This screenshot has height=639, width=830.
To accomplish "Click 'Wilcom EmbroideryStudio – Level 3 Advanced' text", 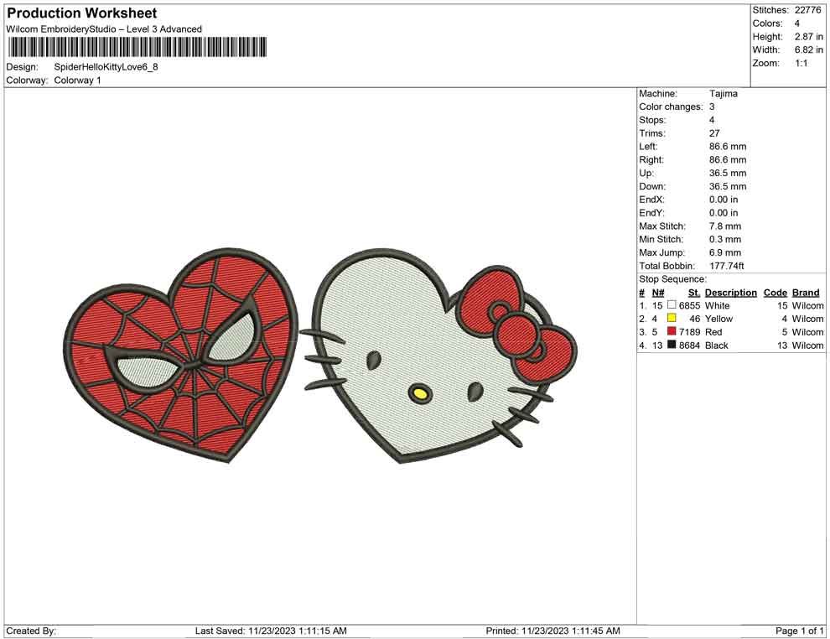I will pos(104,29).
